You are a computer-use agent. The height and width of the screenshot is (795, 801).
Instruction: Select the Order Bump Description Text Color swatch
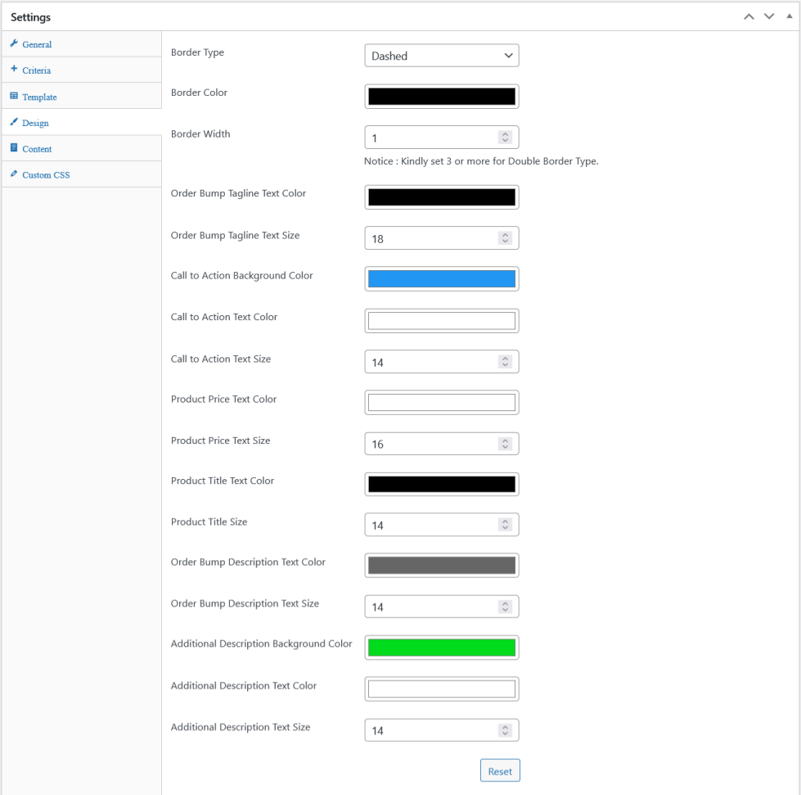coord(441,565)
